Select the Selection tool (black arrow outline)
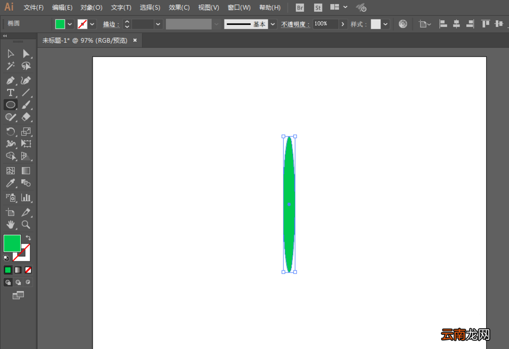Image resolution: width=509 pixels, height=349 pixels. (10, 53)
